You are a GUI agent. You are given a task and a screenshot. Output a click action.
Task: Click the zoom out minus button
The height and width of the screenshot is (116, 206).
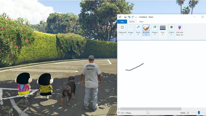tap(188, 113)
